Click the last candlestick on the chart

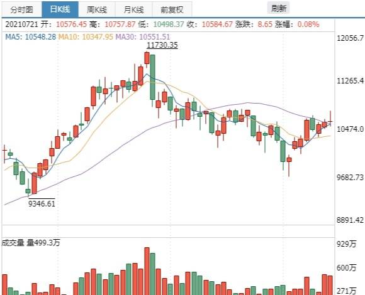pyautogui.click(x=330, y=119)
